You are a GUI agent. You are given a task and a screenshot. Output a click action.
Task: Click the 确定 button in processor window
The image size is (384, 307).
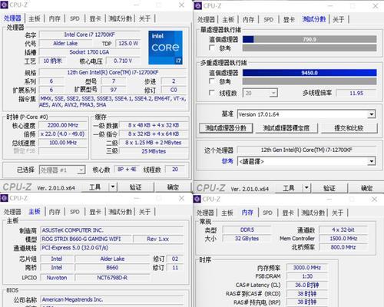[x=173, y=187]
